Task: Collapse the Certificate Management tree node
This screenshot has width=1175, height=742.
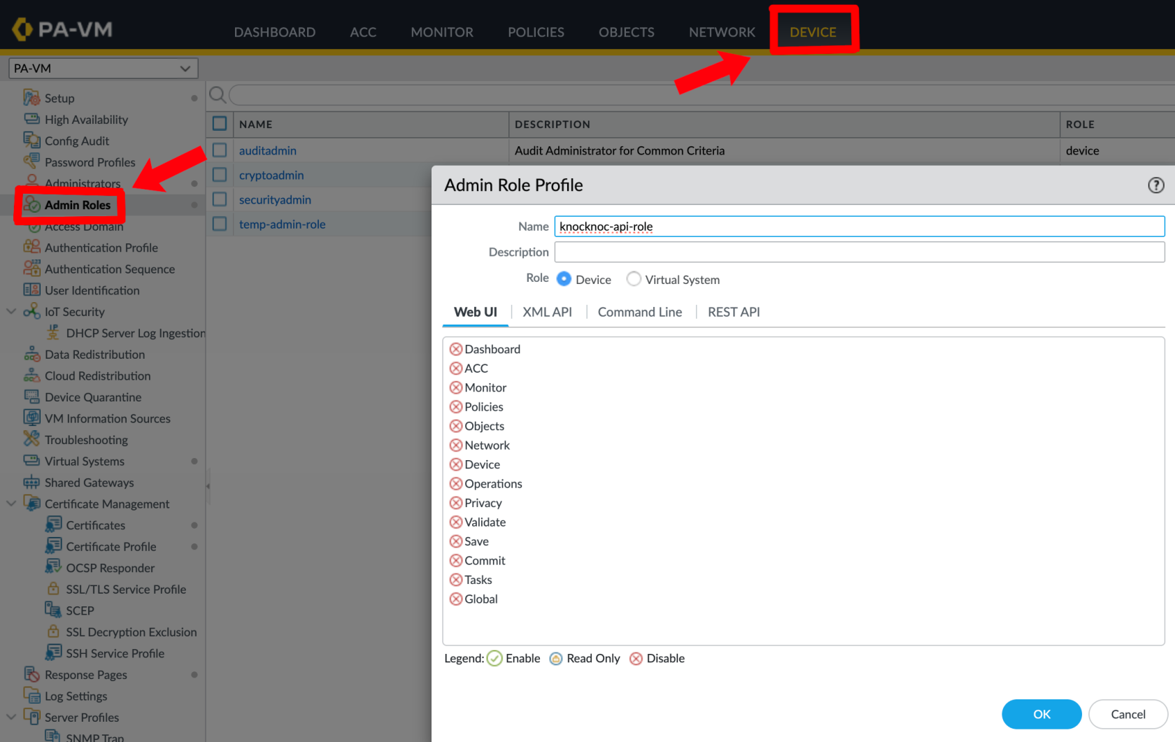Action: (x=11, y=504)
